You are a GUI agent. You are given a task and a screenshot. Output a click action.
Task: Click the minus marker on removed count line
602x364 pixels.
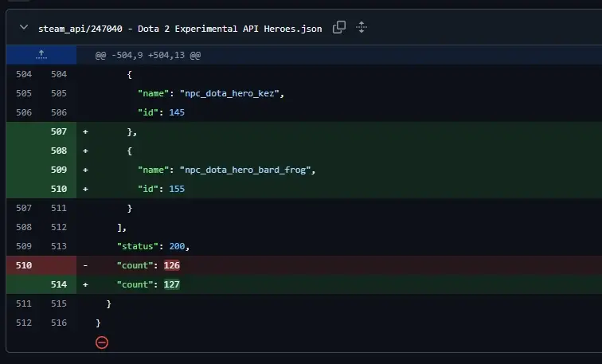tap(85, 265)
